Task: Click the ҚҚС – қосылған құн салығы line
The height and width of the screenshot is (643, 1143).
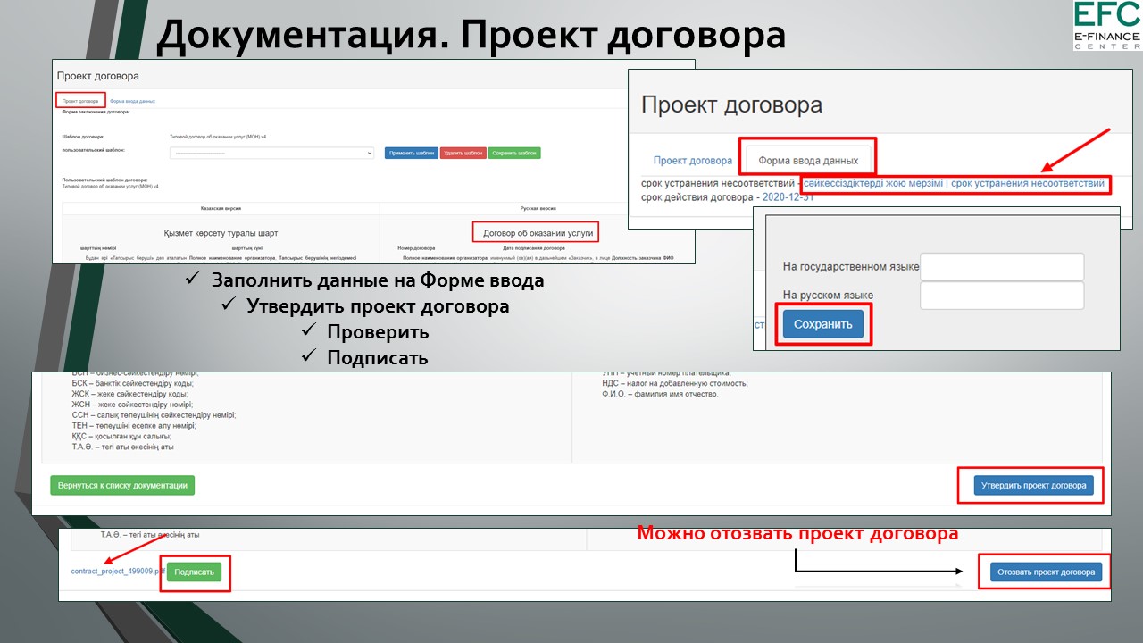Action: [x=122, y=436]
